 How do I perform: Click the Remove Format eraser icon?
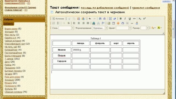click(115, 19)
